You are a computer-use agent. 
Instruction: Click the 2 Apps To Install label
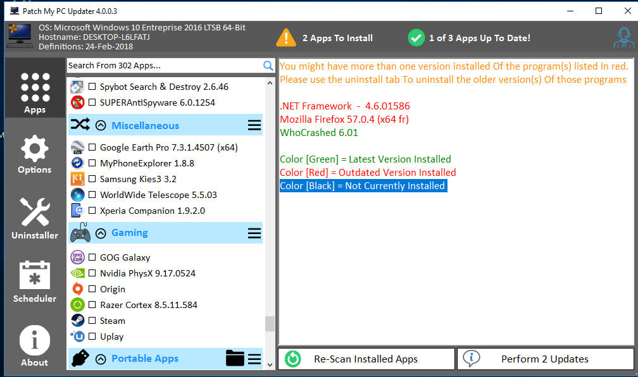pyautogui.click(x=337, y=38)
